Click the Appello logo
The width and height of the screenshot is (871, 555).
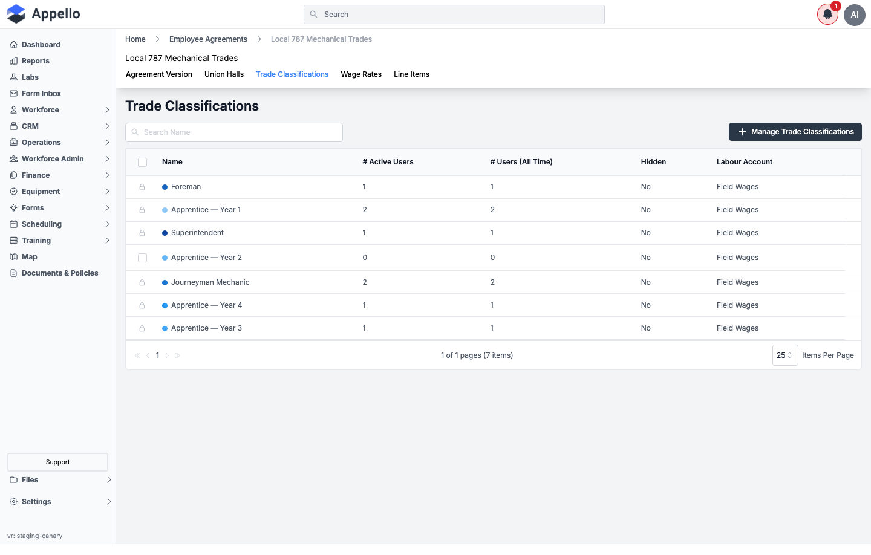[44, 14]
